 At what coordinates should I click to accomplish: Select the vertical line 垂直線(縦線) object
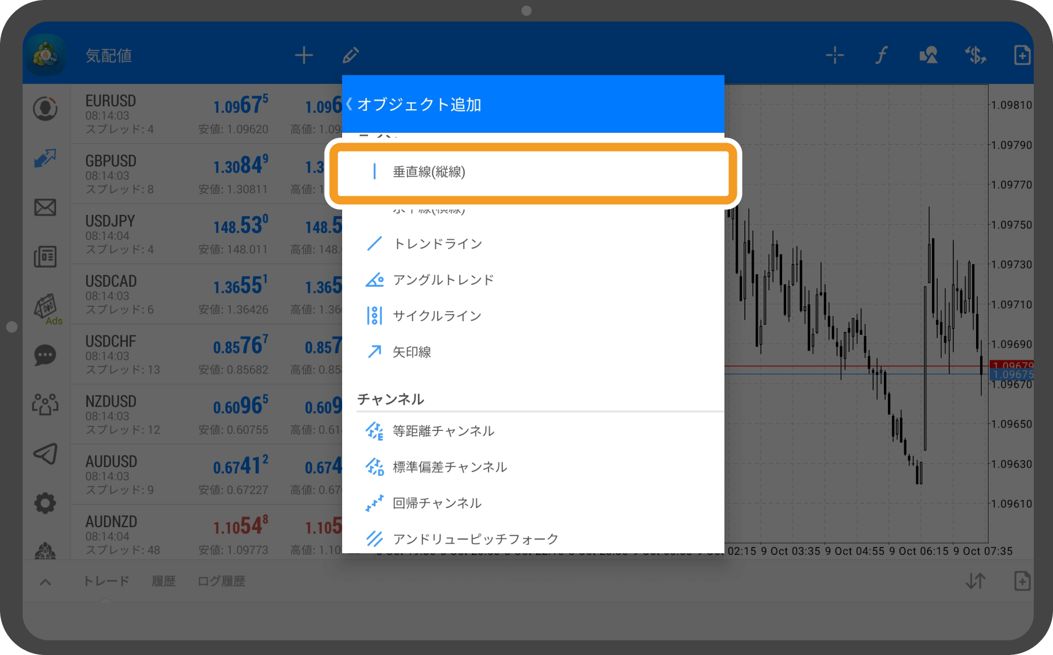tap(533, 172)
